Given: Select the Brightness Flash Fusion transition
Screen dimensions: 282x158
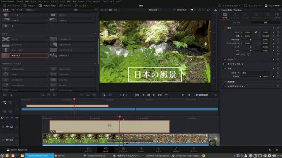Looking at the screenshot, I should click(x=25, y=69).
